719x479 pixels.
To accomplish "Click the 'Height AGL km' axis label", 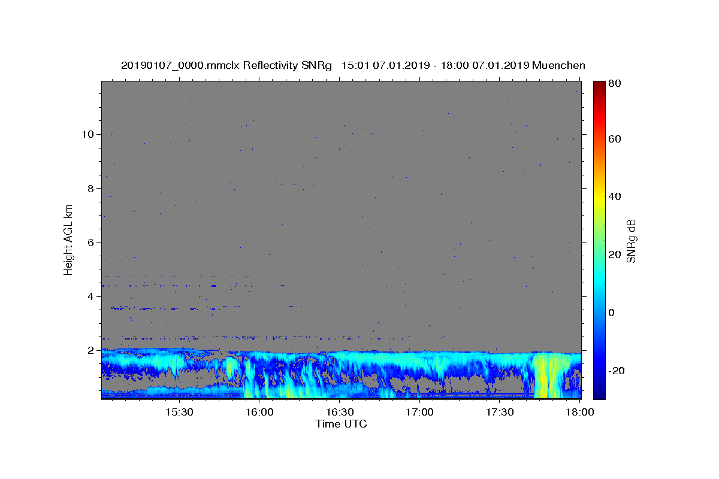I will pos(68,239).
